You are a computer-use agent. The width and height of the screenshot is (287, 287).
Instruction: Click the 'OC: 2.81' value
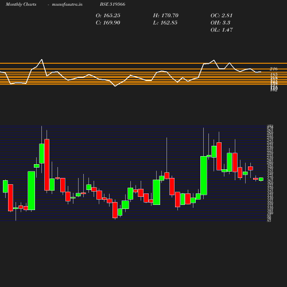point(222,15)
